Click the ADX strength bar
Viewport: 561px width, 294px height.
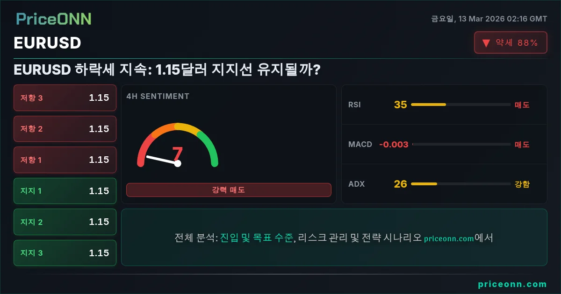pos(460,184)
